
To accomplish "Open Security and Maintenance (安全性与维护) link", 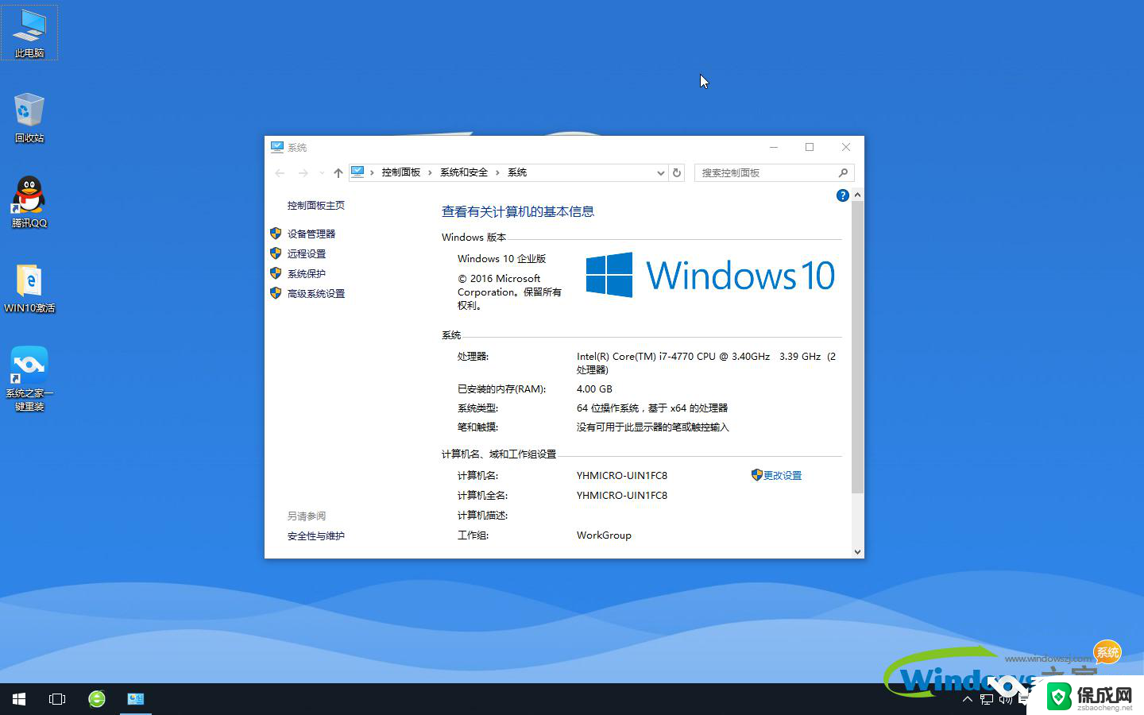I will (x=316, y=535).
